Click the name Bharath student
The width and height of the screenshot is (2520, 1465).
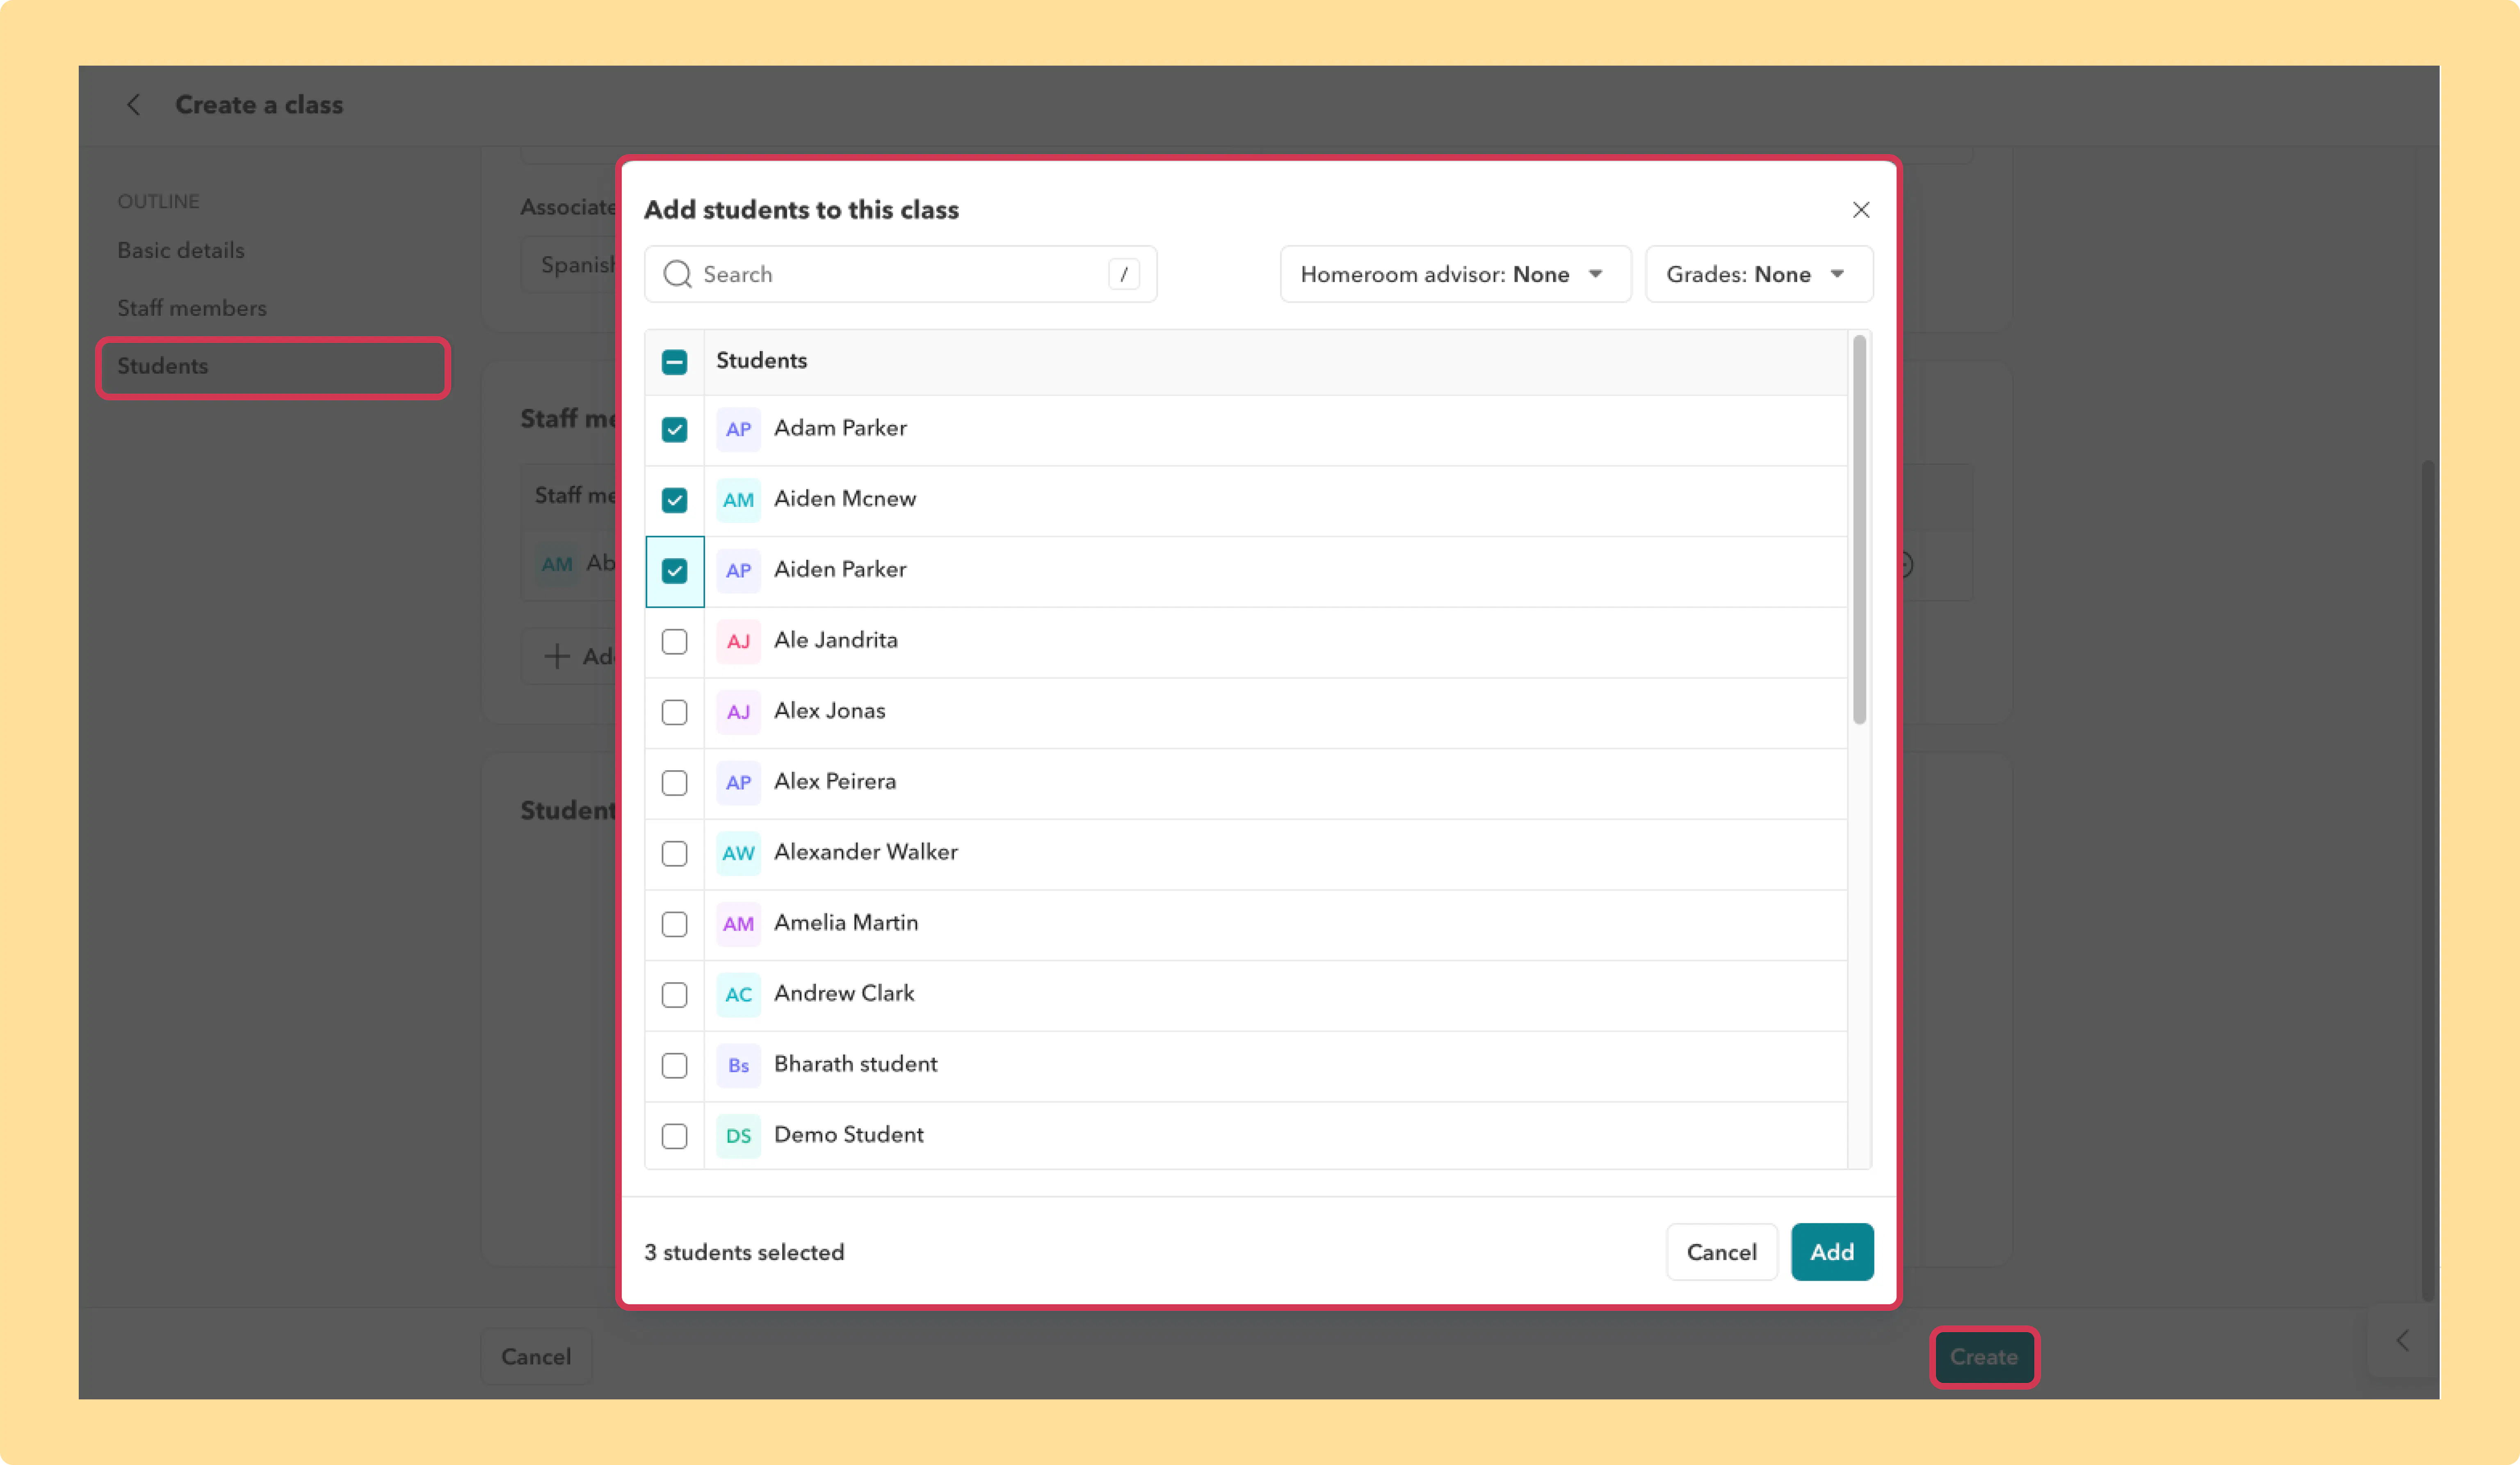856,1064
